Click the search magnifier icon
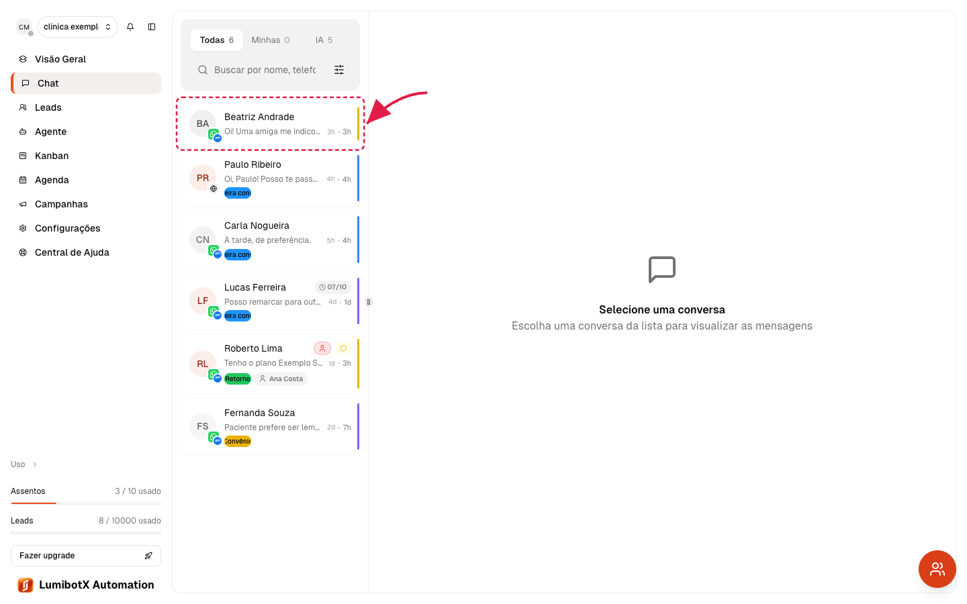Screen dimensions: 967x604 pyautogui.click(x=203, y=70)
